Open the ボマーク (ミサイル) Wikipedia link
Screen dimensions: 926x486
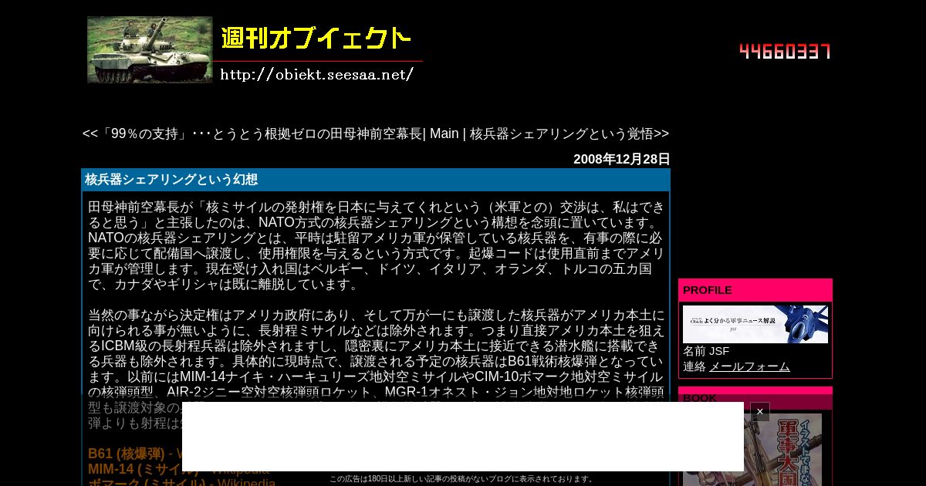click(181, 484)
